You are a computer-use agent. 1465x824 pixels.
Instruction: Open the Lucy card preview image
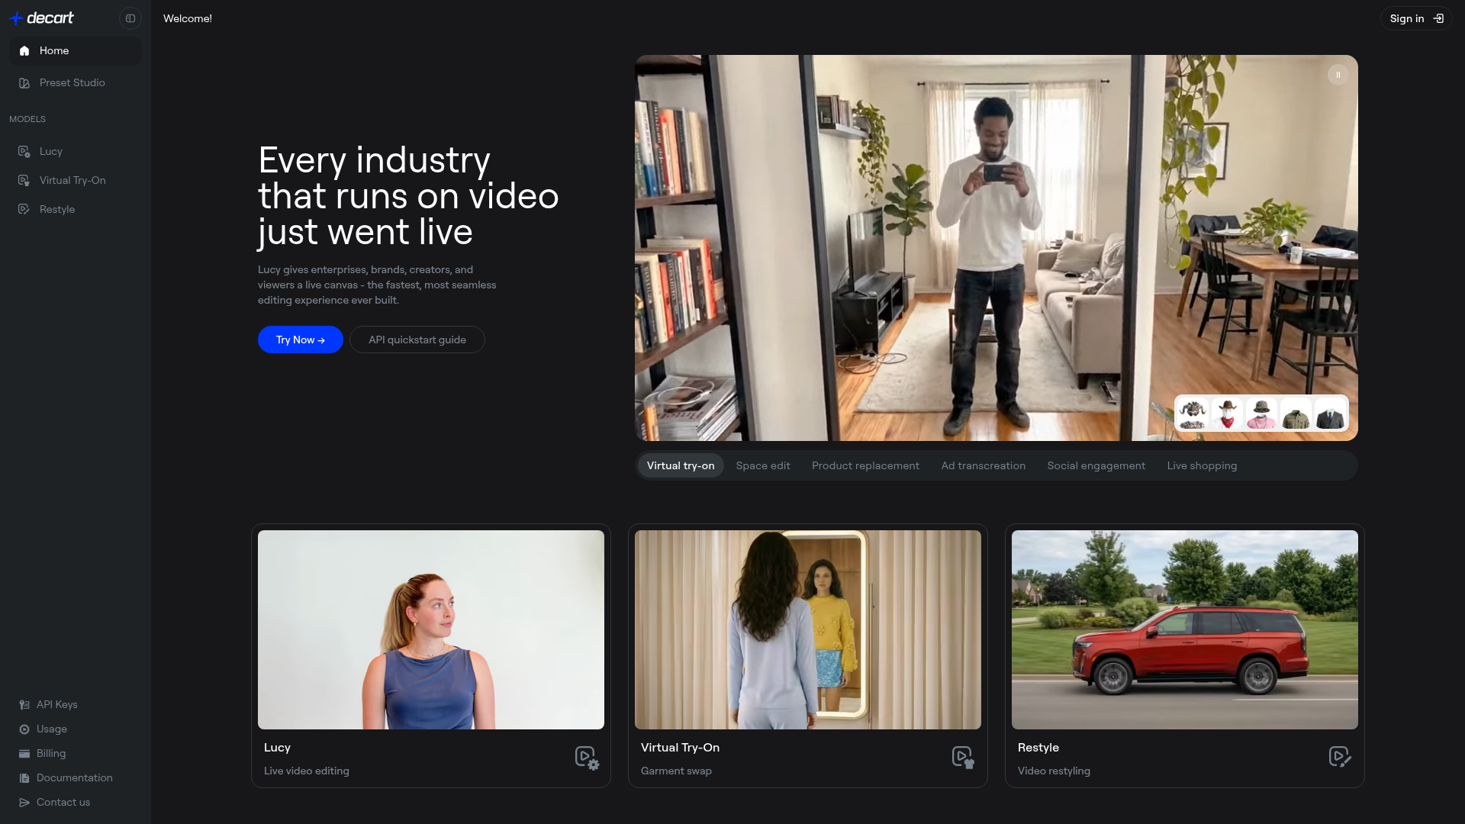pos(431,629)
